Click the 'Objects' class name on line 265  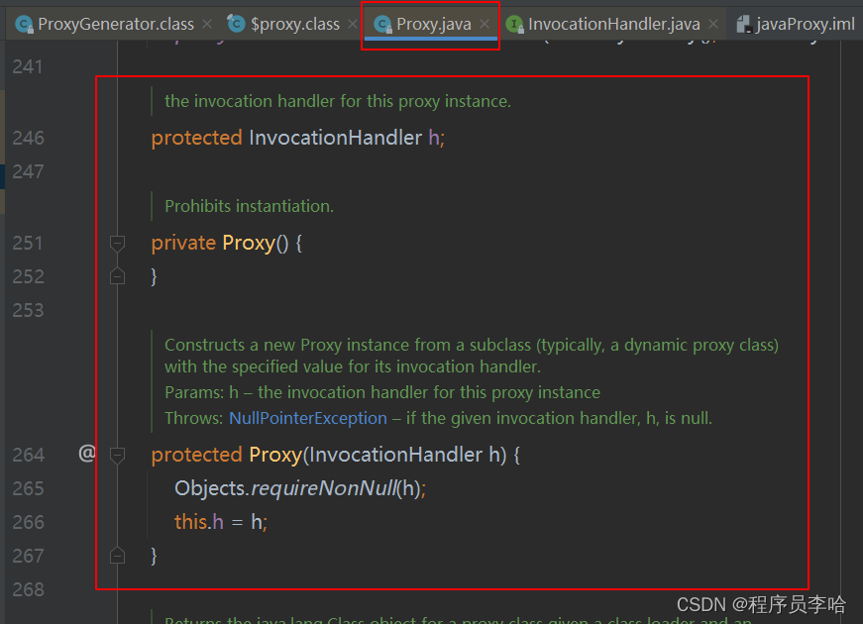(209, 488)
